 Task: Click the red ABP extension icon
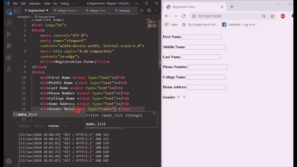[x=283, y=16]
